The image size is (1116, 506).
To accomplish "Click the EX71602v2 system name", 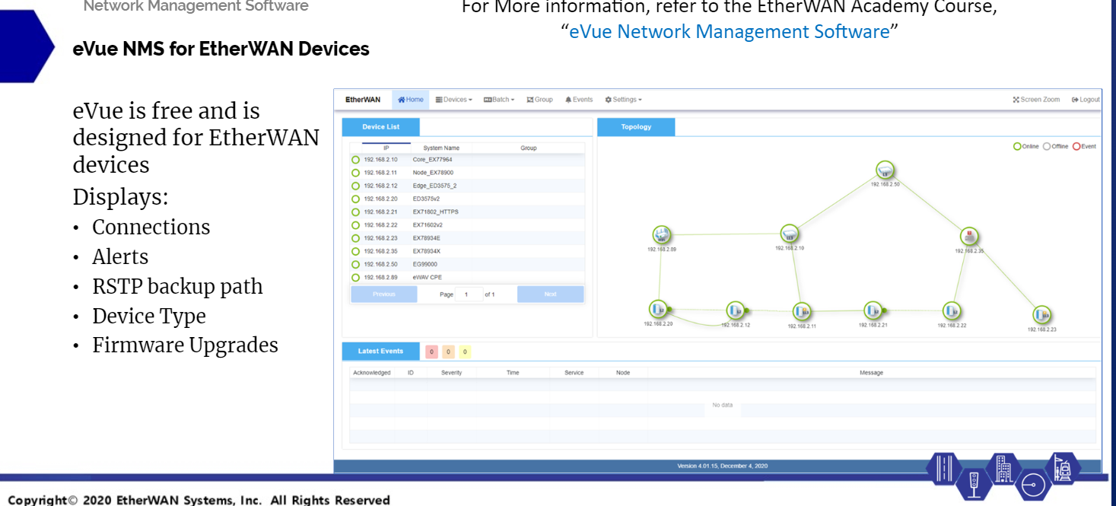I will (428, 225).
